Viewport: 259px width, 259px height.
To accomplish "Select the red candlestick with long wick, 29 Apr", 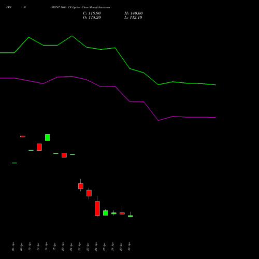I will coord(122,213).
